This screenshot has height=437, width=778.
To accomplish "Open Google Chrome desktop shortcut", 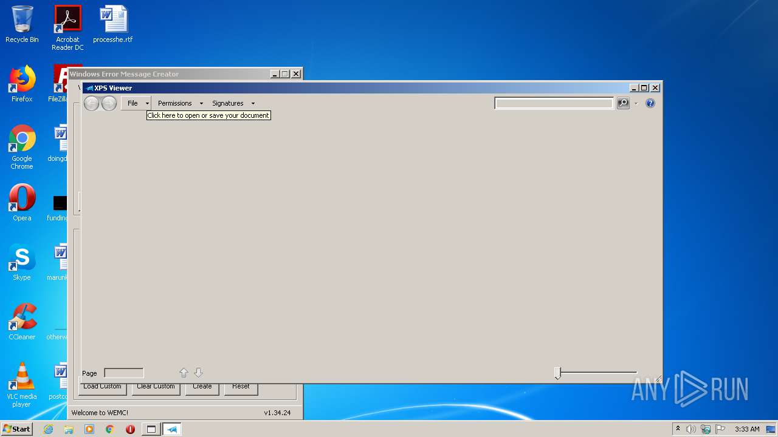I will point(22,147).
